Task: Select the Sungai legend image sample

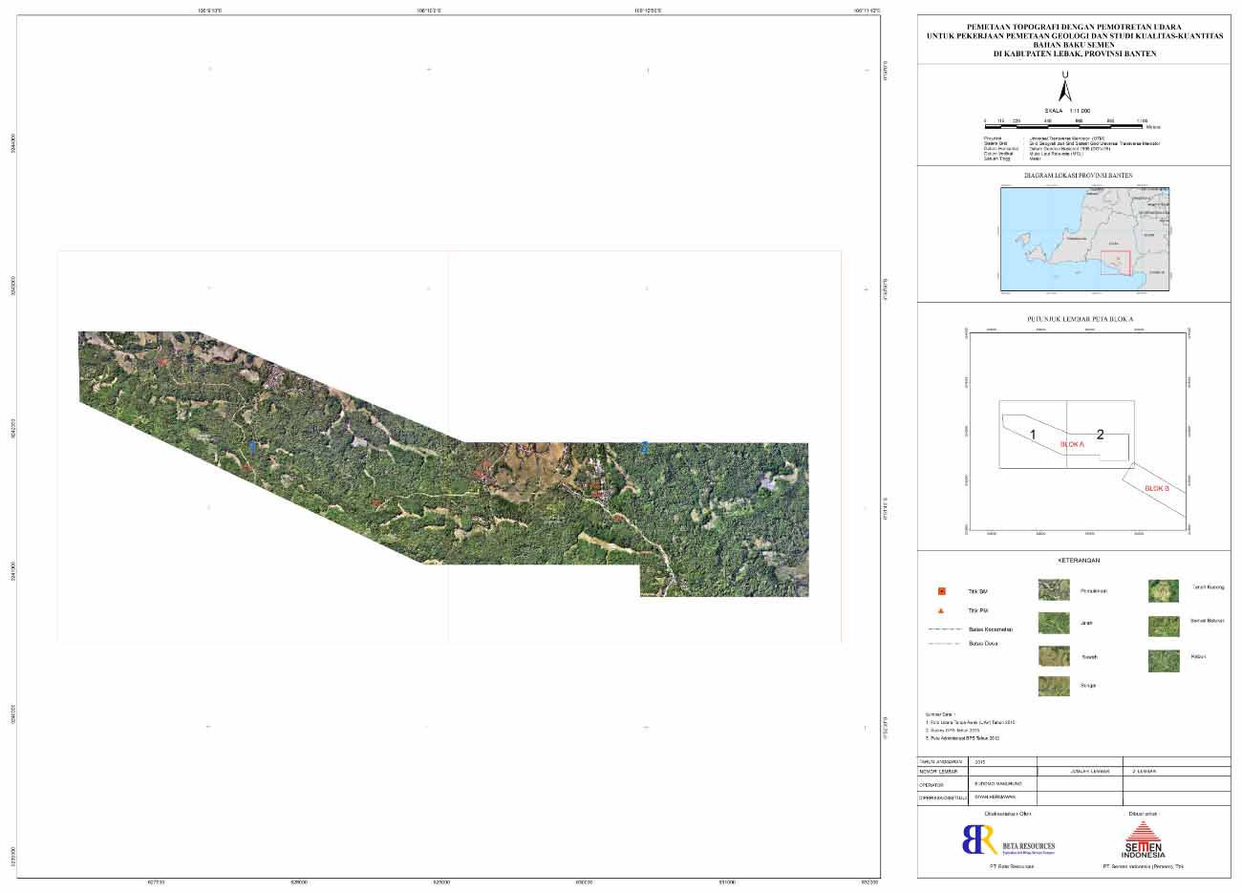Action: pyautogui.click(x=1054, y=686)
